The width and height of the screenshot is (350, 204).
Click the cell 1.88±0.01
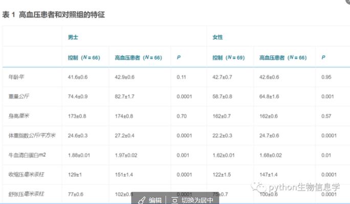(79, 155)
